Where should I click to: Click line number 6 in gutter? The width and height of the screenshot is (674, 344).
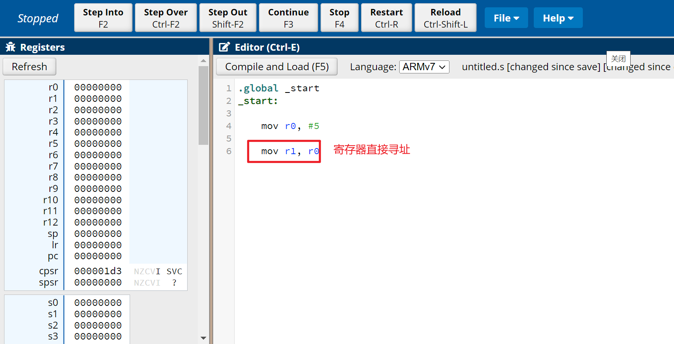click(x=229, y=151)
